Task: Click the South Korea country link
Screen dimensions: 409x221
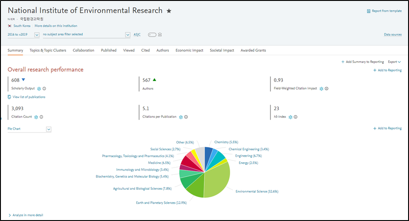Action: point(22,26)
